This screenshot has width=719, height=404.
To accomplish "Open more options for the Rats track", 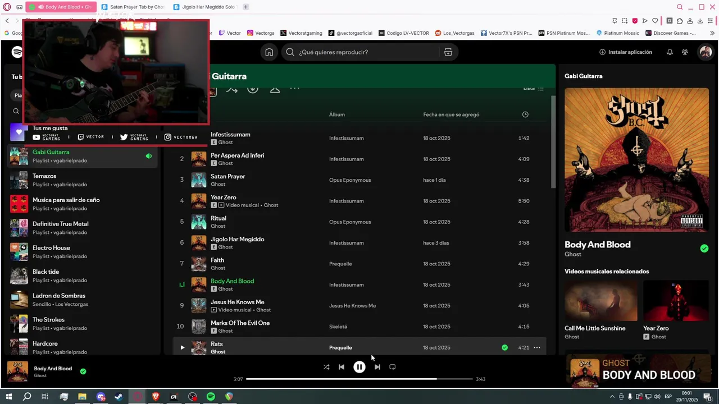I will (x=537, y=347).
